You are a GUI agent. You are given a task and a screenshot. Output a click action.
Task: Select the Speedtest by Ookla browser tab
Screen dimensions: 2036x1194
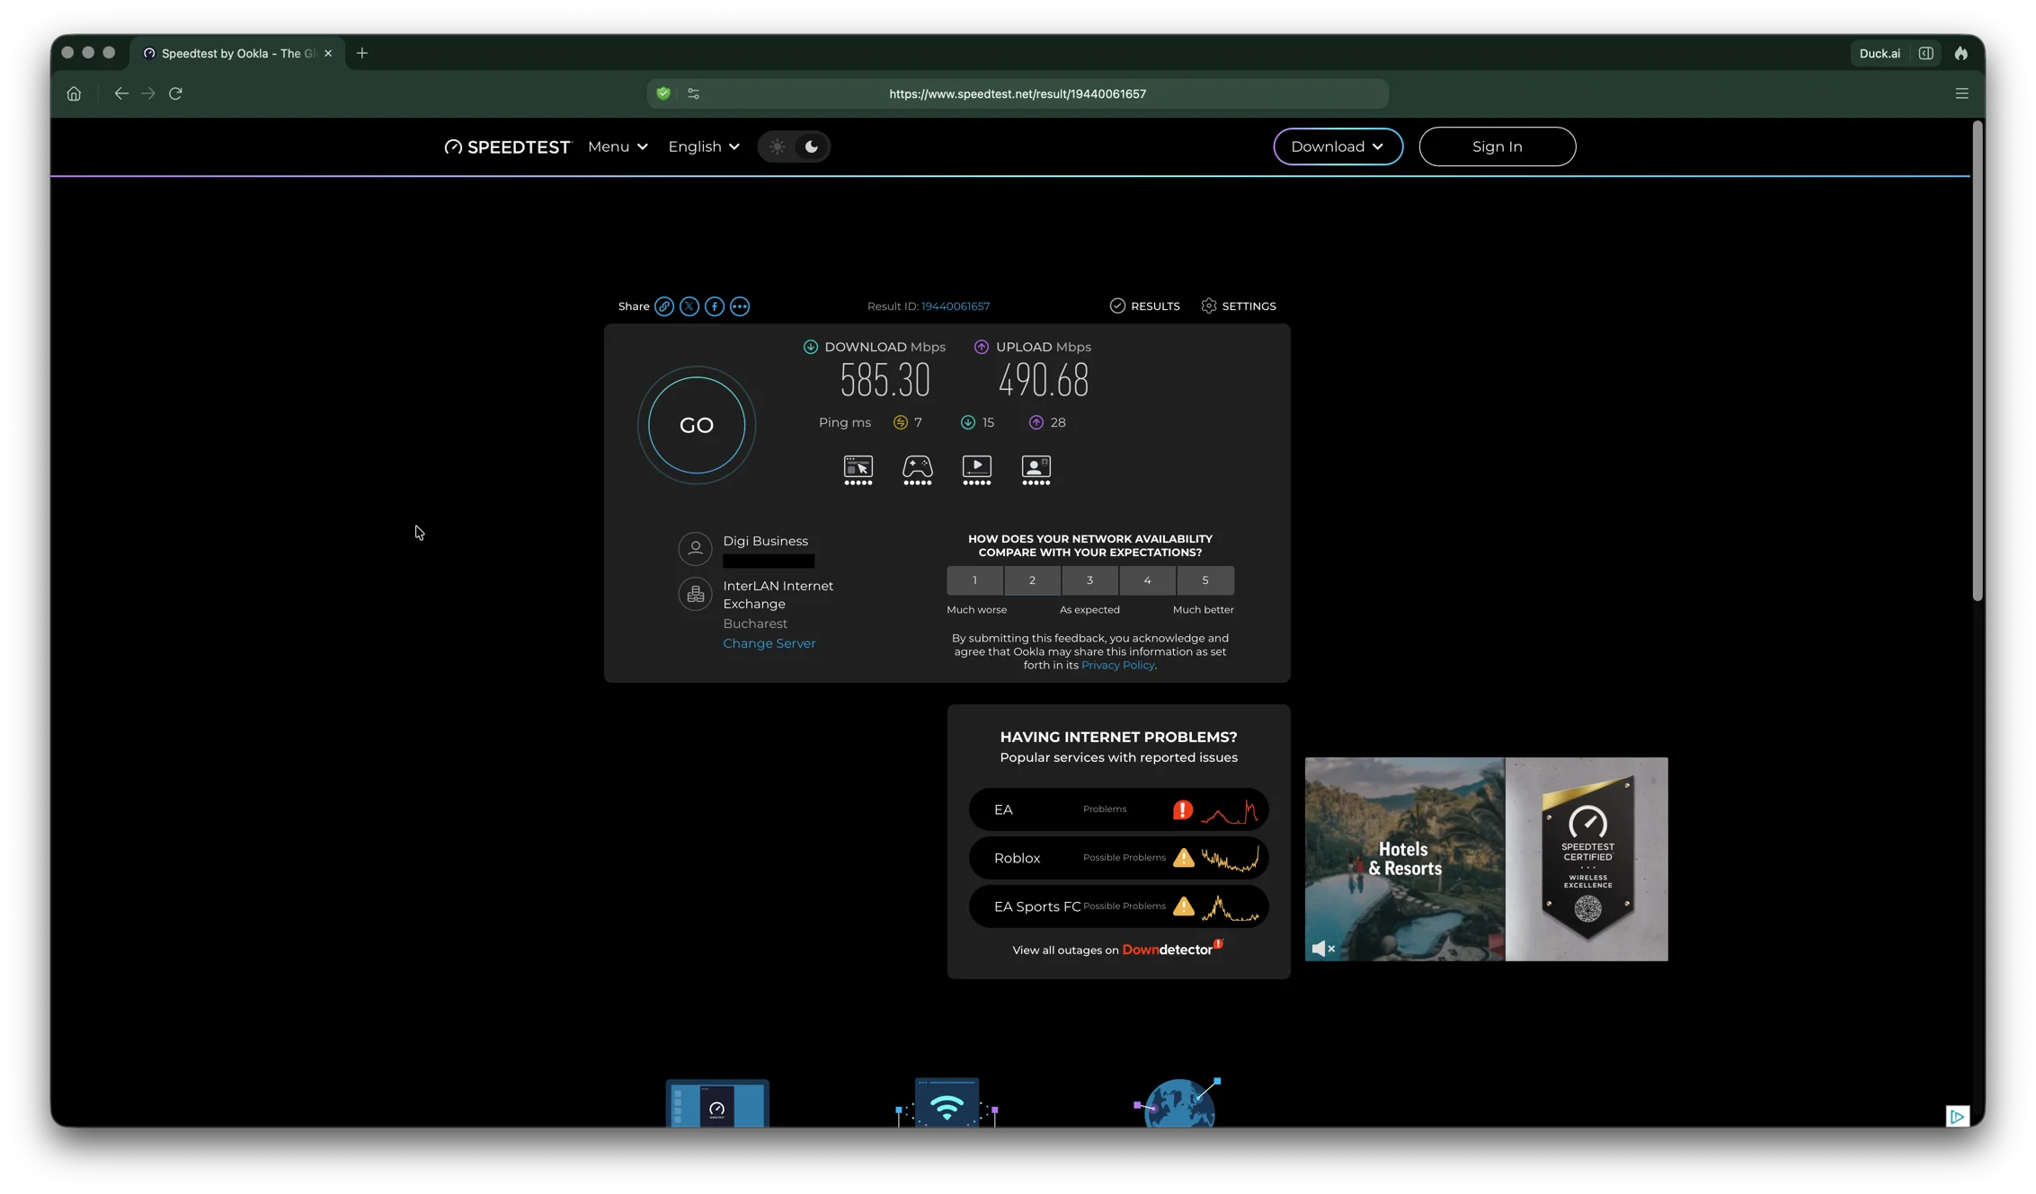pos(237,53)
